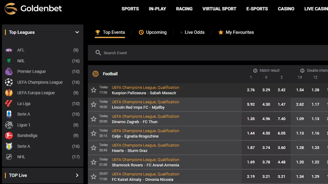Click the search magnifier icon

point(98,53)
